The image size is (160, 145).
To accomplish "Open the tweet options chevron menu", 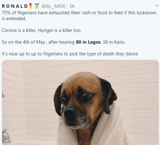I will [x=156, y=6].
